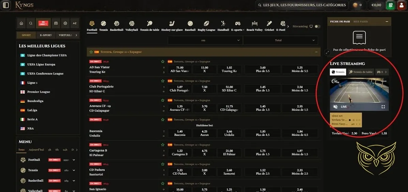The image size is (408, 192).
Task: Open the green deposit cash icon
Action: tap(390, 5)
